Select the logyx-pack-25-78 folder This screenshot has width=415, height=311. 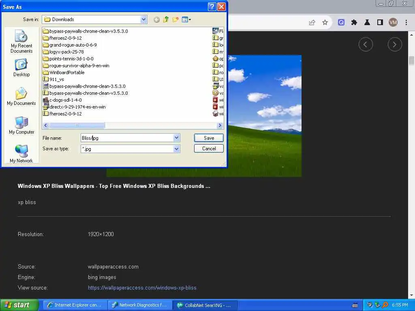[64, 52]
